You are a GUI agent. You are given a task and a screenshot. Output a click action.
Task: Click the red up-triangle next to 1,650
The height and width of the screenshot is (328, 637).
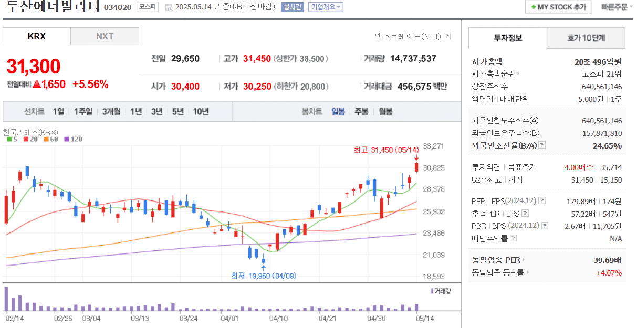37,84
